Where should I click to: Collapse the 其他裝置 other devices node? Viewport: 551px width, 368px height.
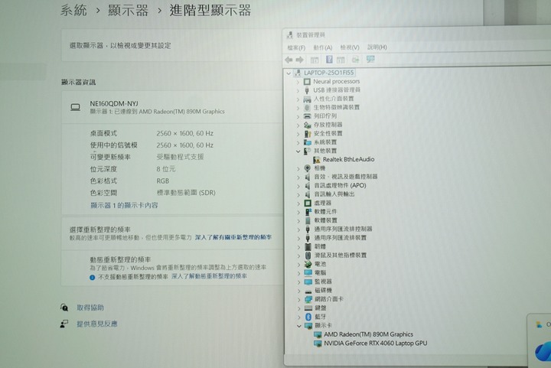[298, 151]
